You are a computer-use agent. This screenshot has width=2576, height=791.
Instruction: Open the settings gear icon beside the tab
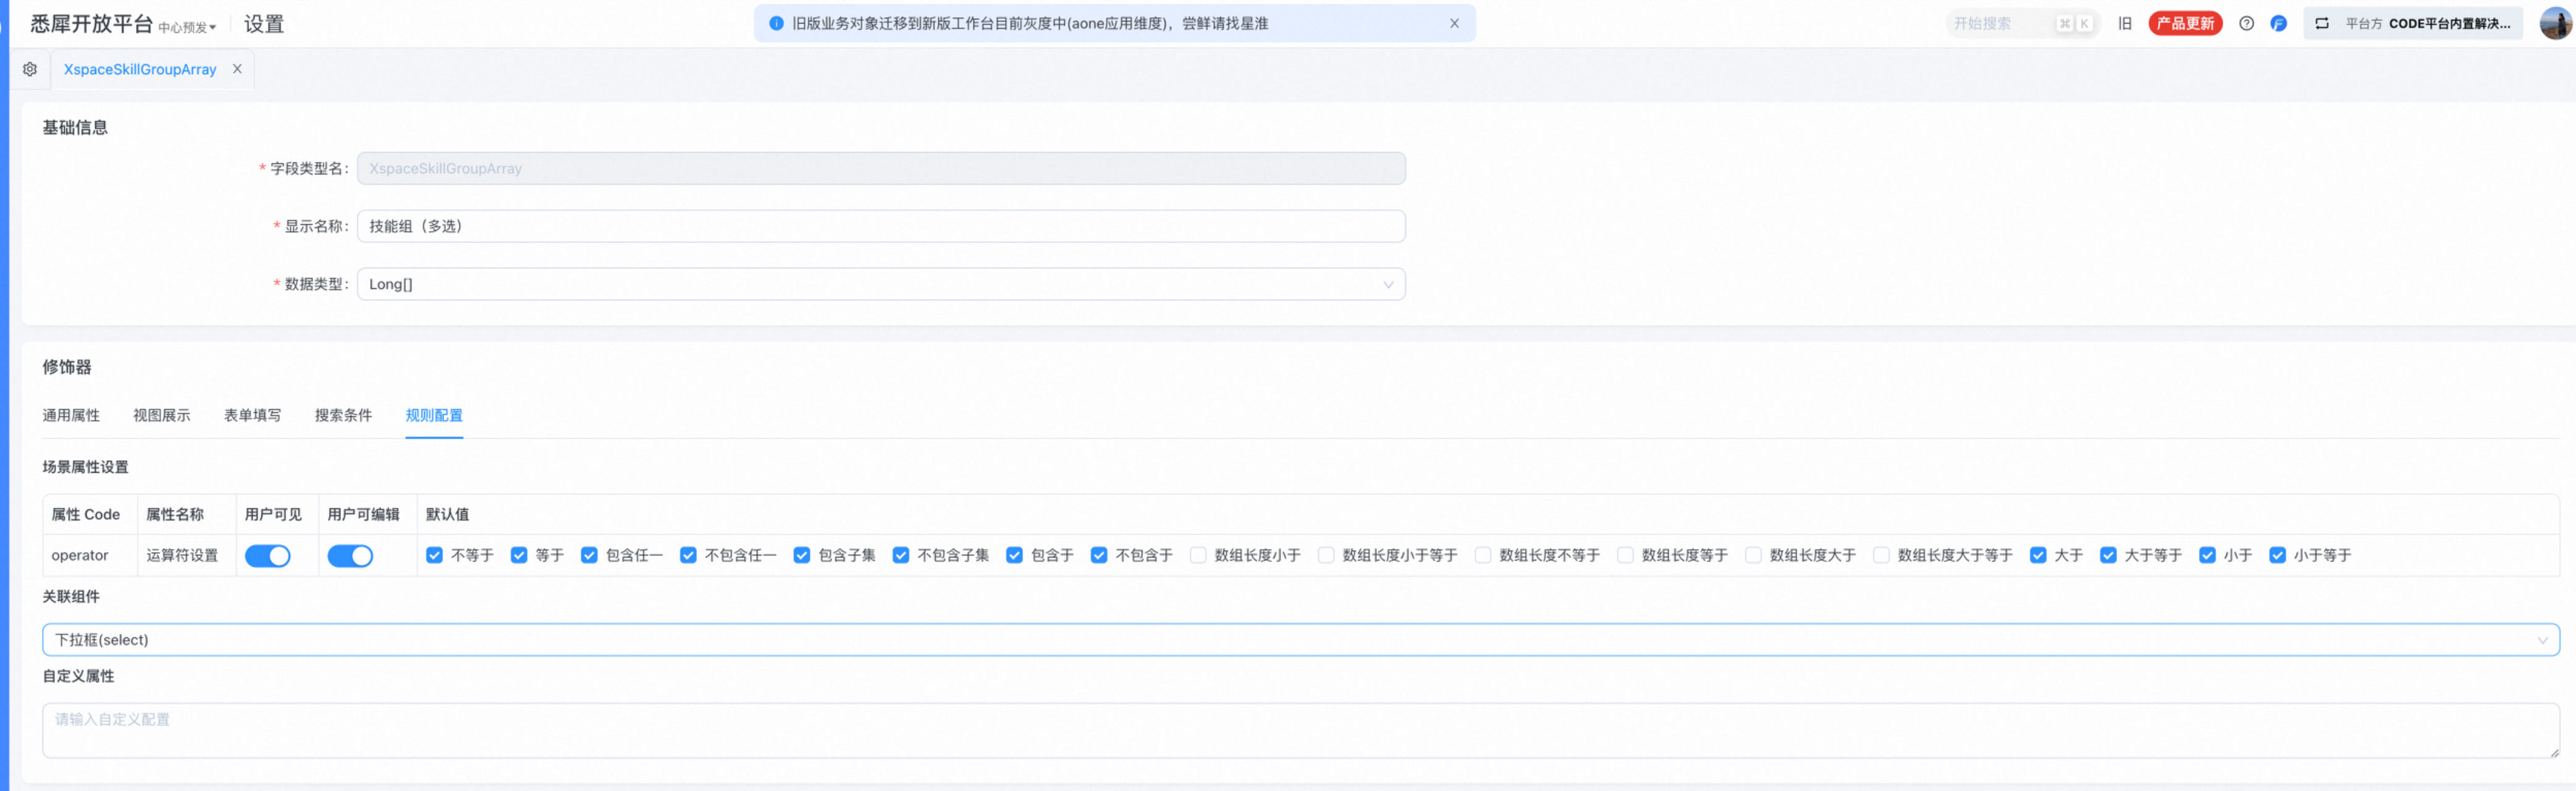(x=30, y=69)
